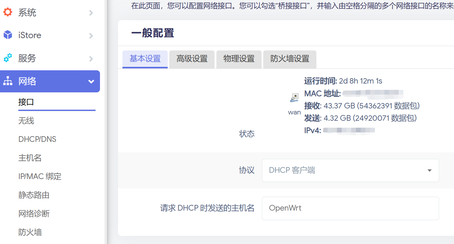Expand the 服务 menu chevron
The width and height of the screenshot is (454, 244).
tap(91, 59)
